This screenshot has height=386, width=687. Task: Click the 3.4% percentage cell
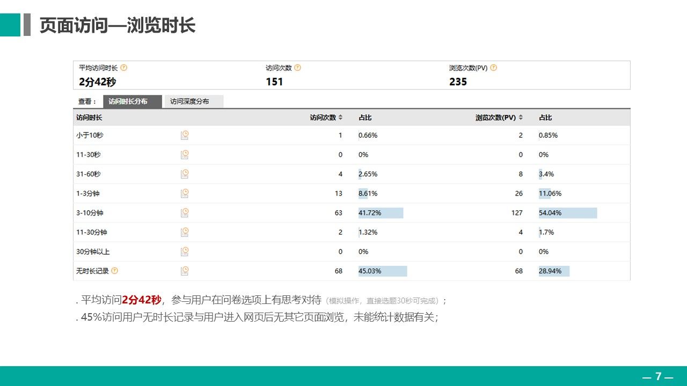546,174
